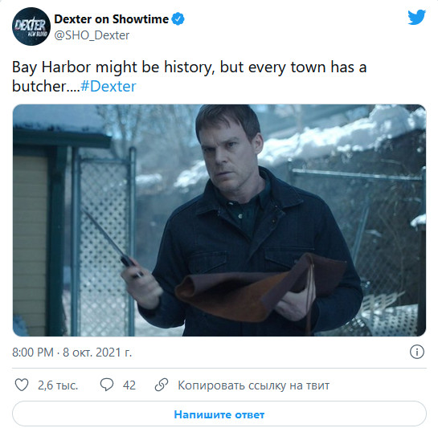
Task: Click the Bay Harbor tweet text
Action: click(x=189, y=76)
